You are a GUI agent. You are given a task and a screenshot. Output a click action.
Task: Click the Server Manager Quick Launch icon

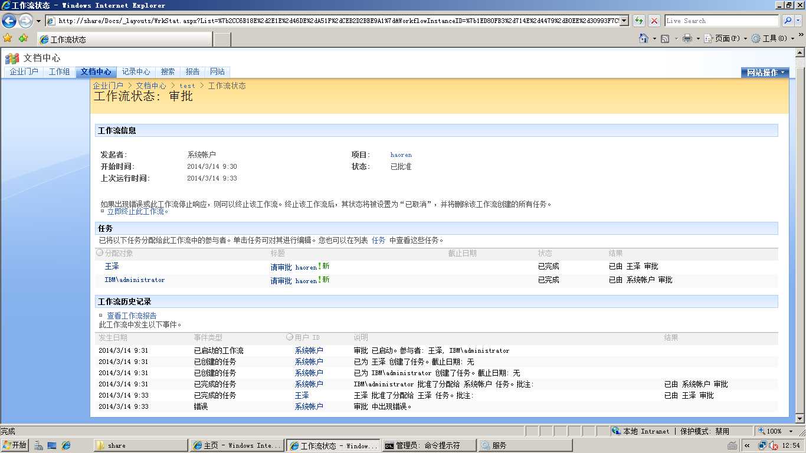[x=38, y=445]
